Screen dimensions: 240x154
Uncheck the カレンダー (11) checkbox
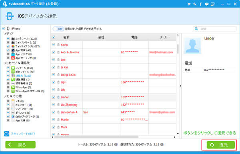point(8,105)
